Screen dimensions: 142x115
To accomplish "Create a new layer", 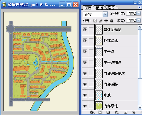I will tap(126, 112).
